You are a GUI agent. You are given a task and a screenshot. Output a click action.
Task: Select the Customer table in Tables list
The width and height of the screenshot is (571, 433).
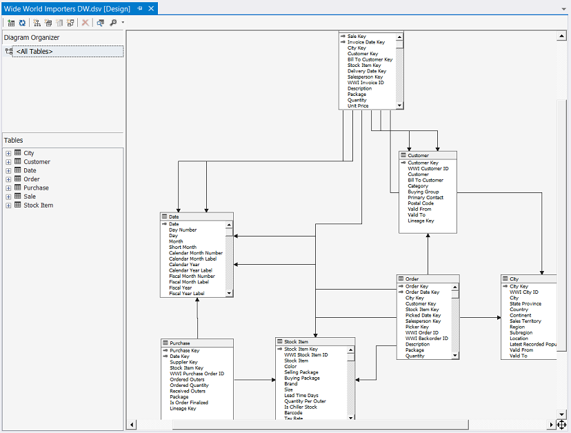37,162
